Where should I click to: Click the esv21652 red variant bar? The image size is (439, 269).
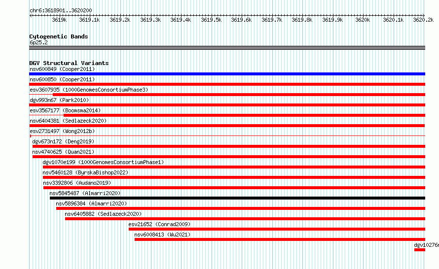coord(277,229)
